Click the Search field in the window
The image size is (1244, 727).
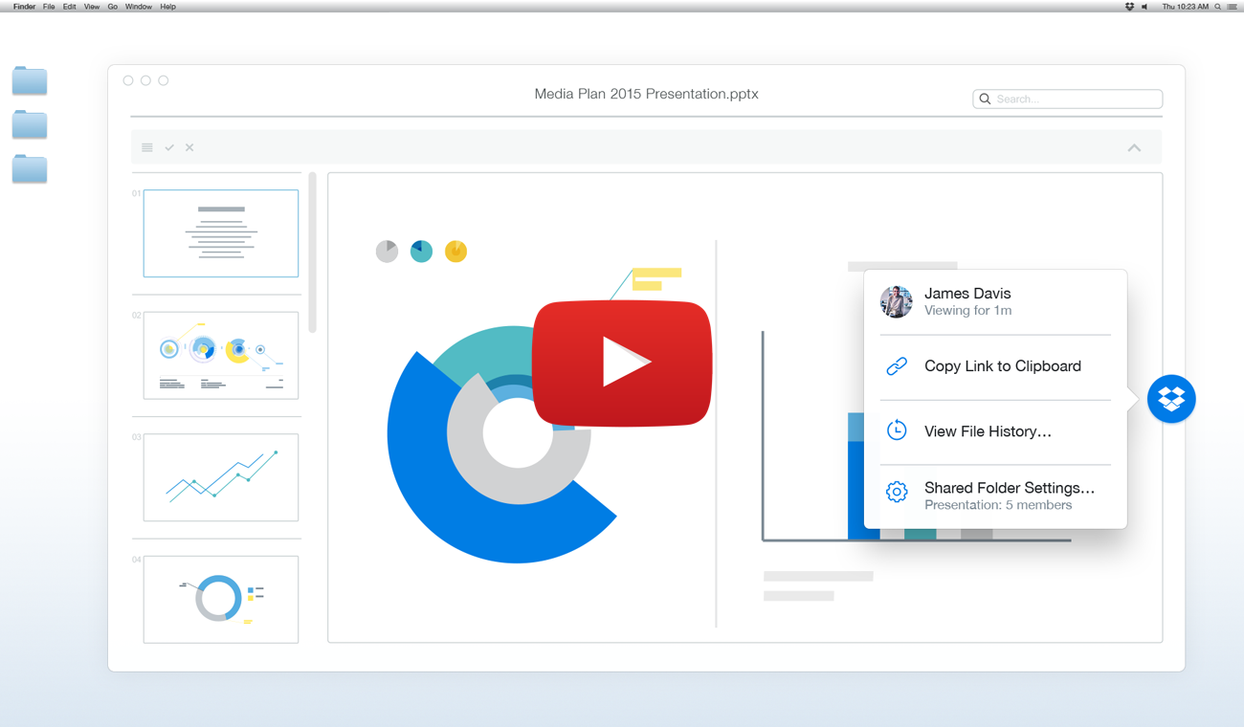coord(1067,99)
